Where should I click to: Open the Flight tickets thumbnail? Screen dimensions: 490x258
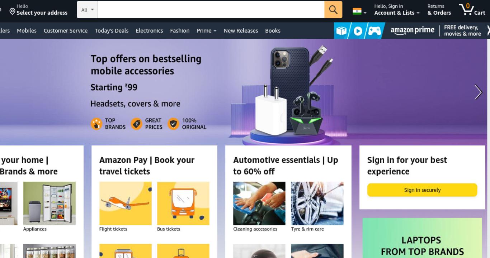click(126, 203)
